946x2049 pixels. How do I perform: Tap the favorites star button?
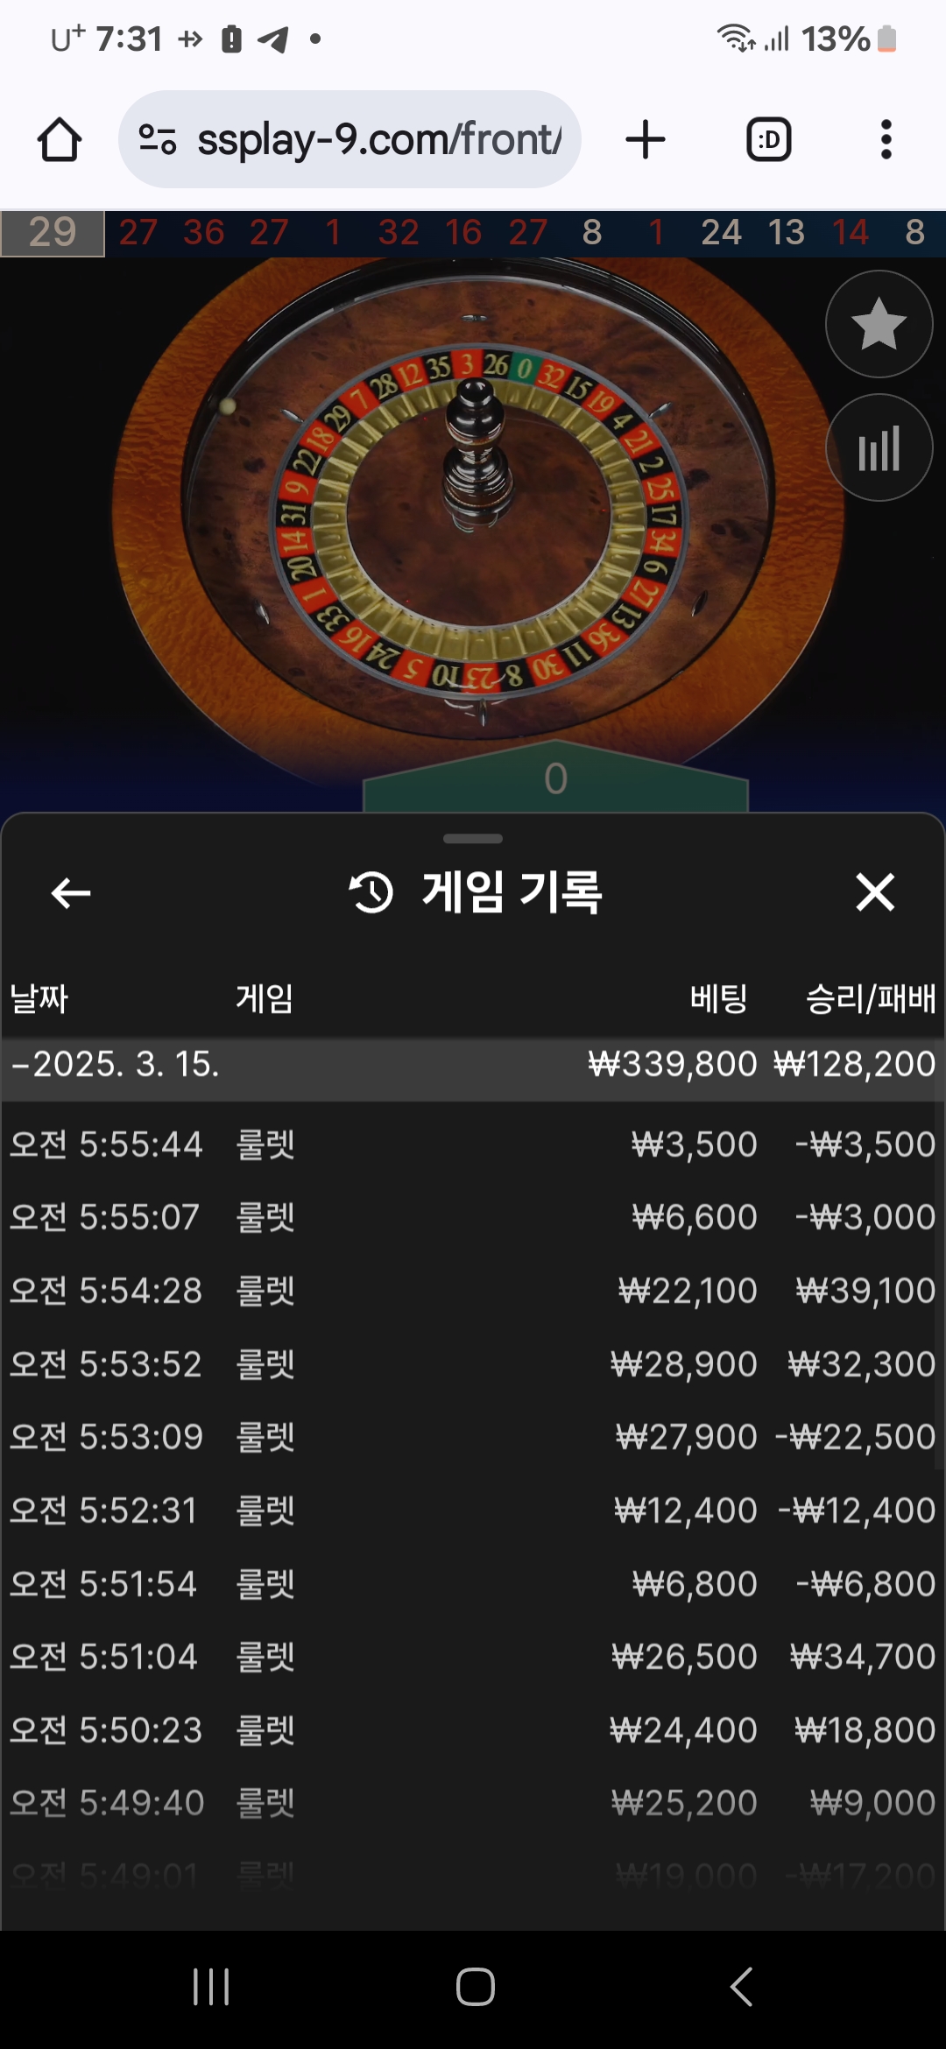pos(879,324)
